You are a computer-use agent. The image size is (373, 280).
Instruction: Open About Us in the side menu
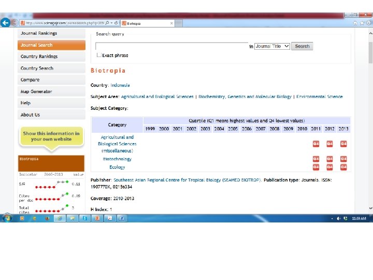coord(51,115)
